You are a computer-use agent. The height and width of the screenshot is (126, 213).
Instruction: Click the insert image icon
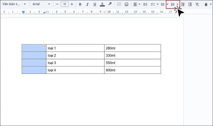coord(126,4)
